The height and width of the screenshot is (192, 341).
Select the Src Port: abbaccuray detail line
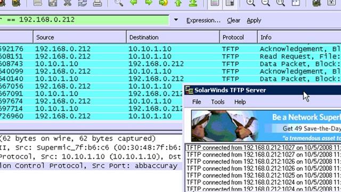[91, 166]
